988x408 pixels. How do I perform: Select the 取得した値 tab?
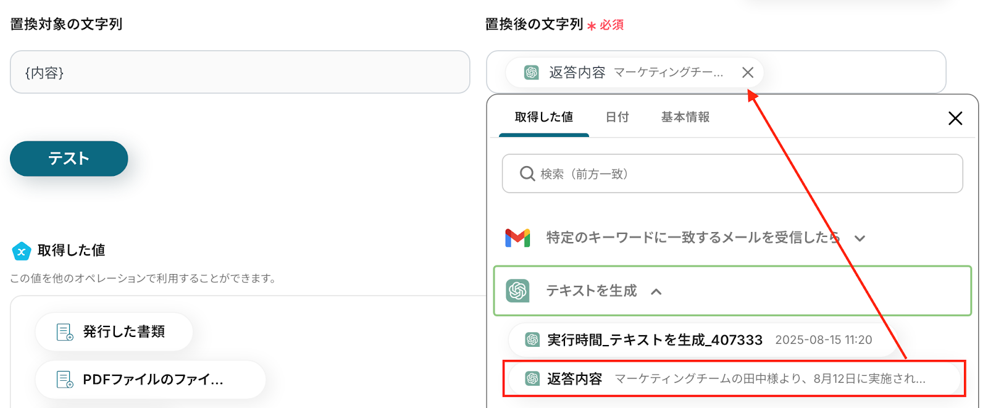(543, 117)
